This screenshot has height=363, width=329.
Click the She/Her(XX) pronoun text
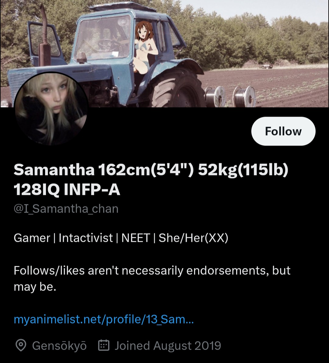coord(193,238)
